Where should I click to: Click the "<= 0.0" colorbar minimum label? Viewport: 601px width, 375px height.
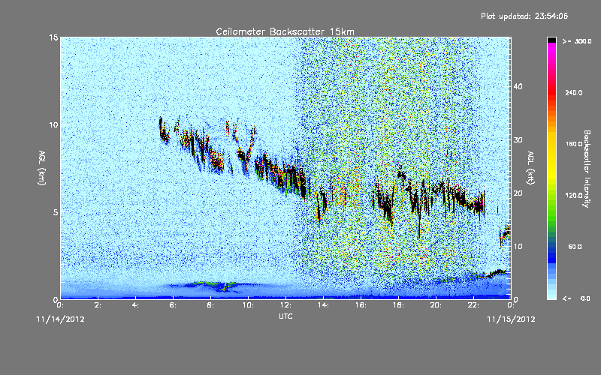click(577, 298)
